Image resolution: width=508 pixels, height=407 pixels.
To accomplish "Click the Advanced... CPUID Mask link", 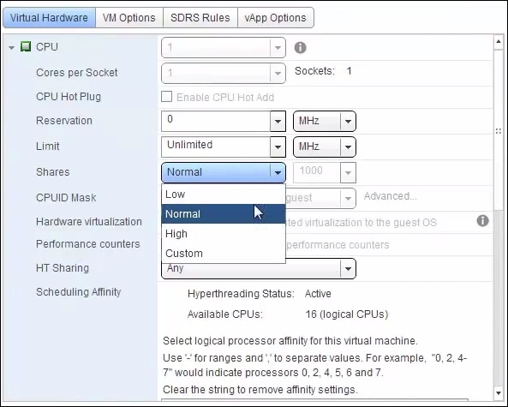I will pos(391,196).
